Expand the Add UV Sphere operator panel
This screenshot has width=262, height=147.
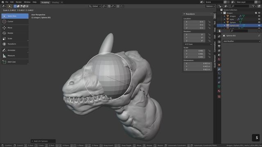pyautogui.click(x=43, y=141)
